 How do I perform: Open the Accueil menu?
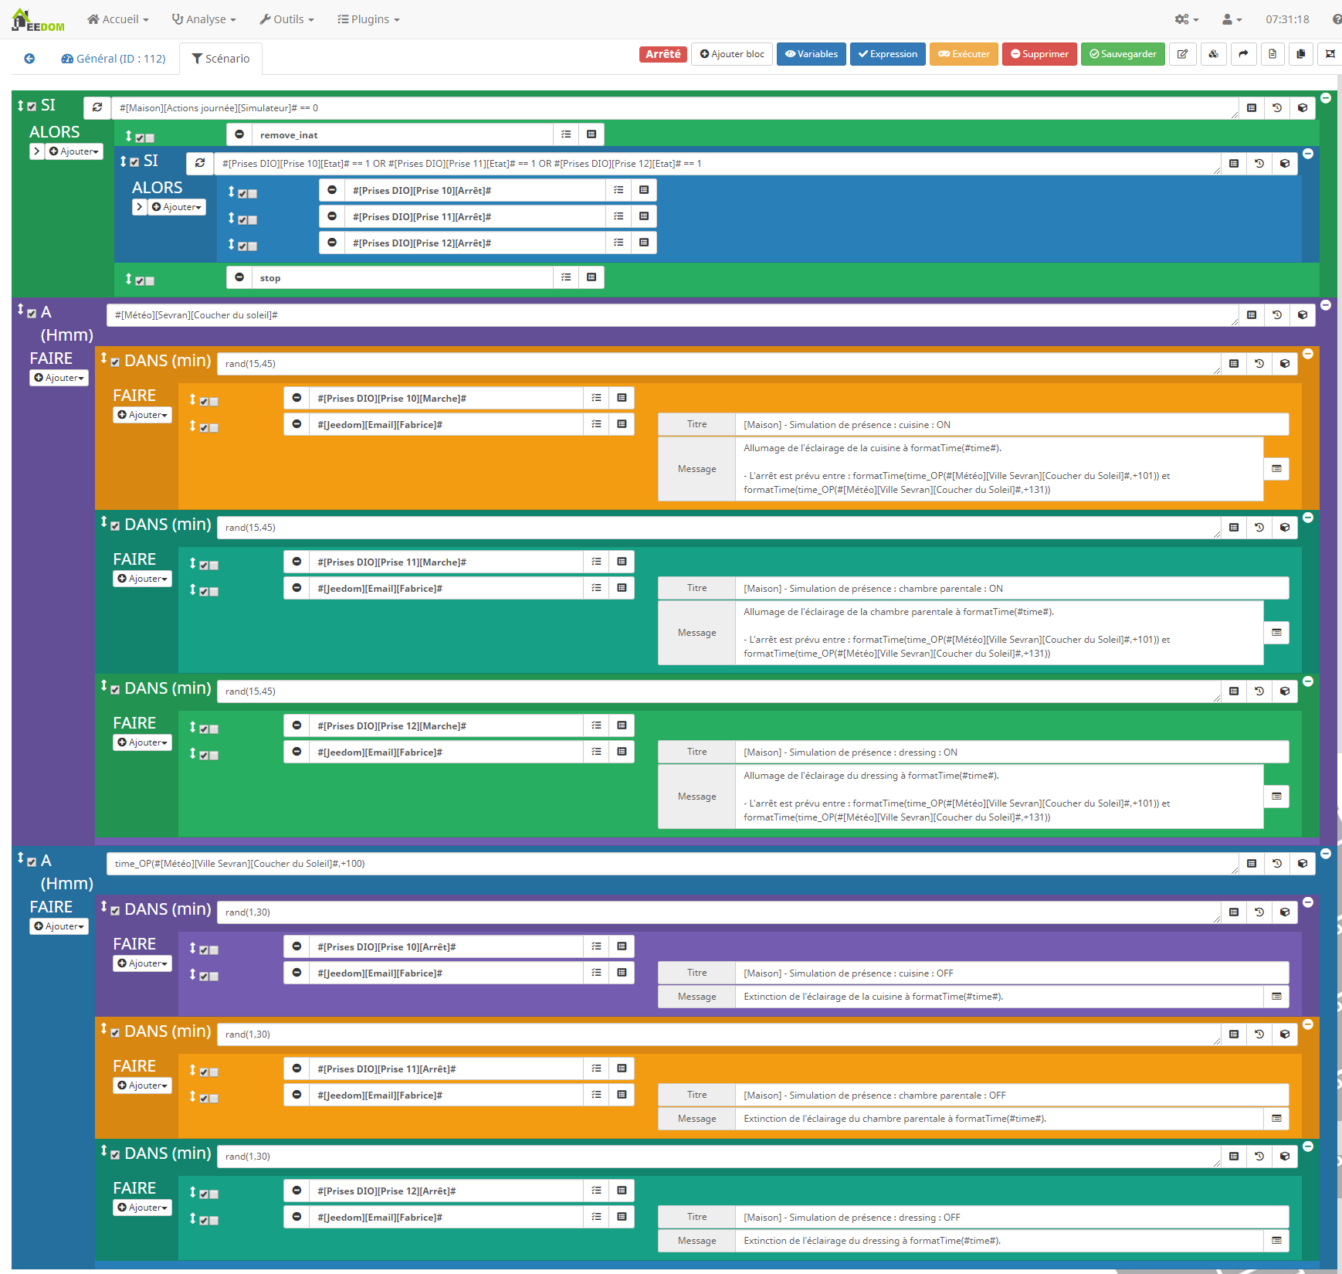118,19
